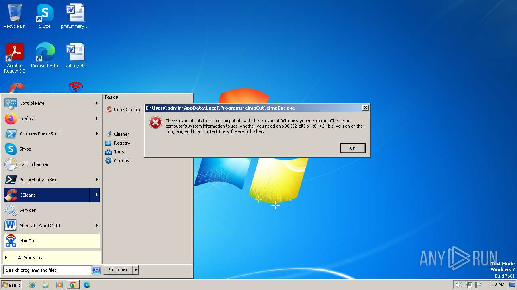Expand Microsoft Word 2010 jump list arrow

click(x=97, y=226)
